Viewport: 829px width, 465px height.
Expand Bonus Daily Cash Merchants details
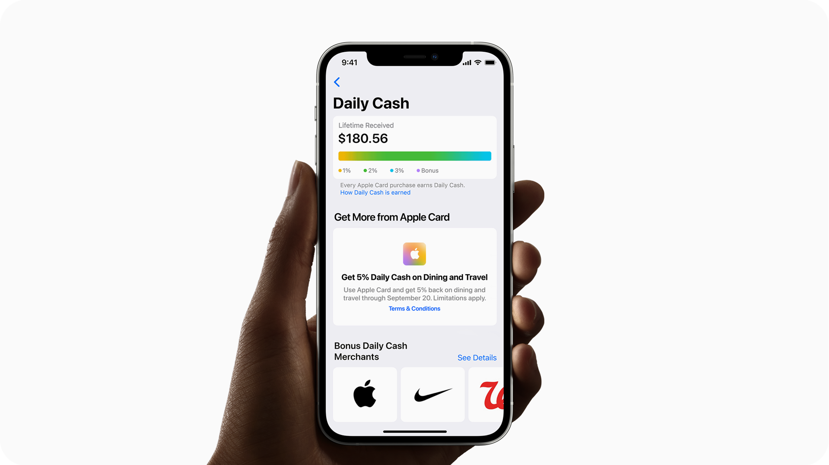477,357
